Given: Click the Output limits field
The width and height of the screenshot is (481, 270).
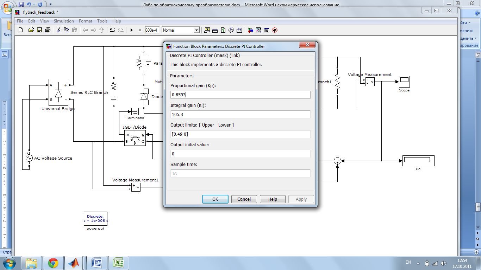Looking at the screenshot, I should (240, 134).
